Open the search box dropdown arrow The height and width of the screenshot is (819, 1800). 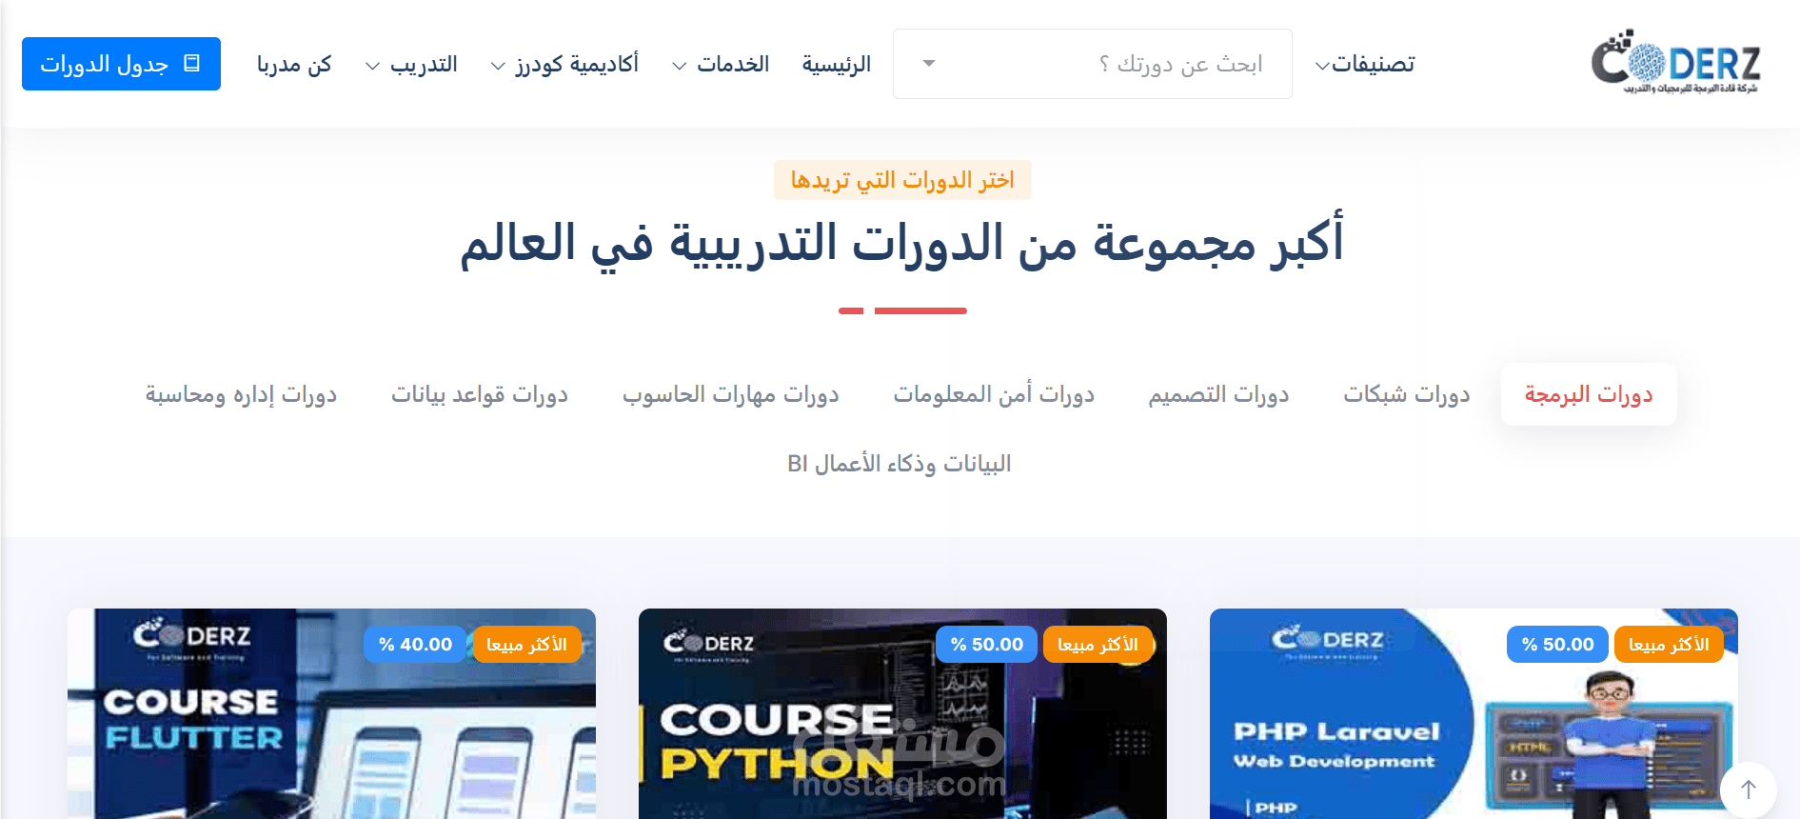tap(929, 64)
